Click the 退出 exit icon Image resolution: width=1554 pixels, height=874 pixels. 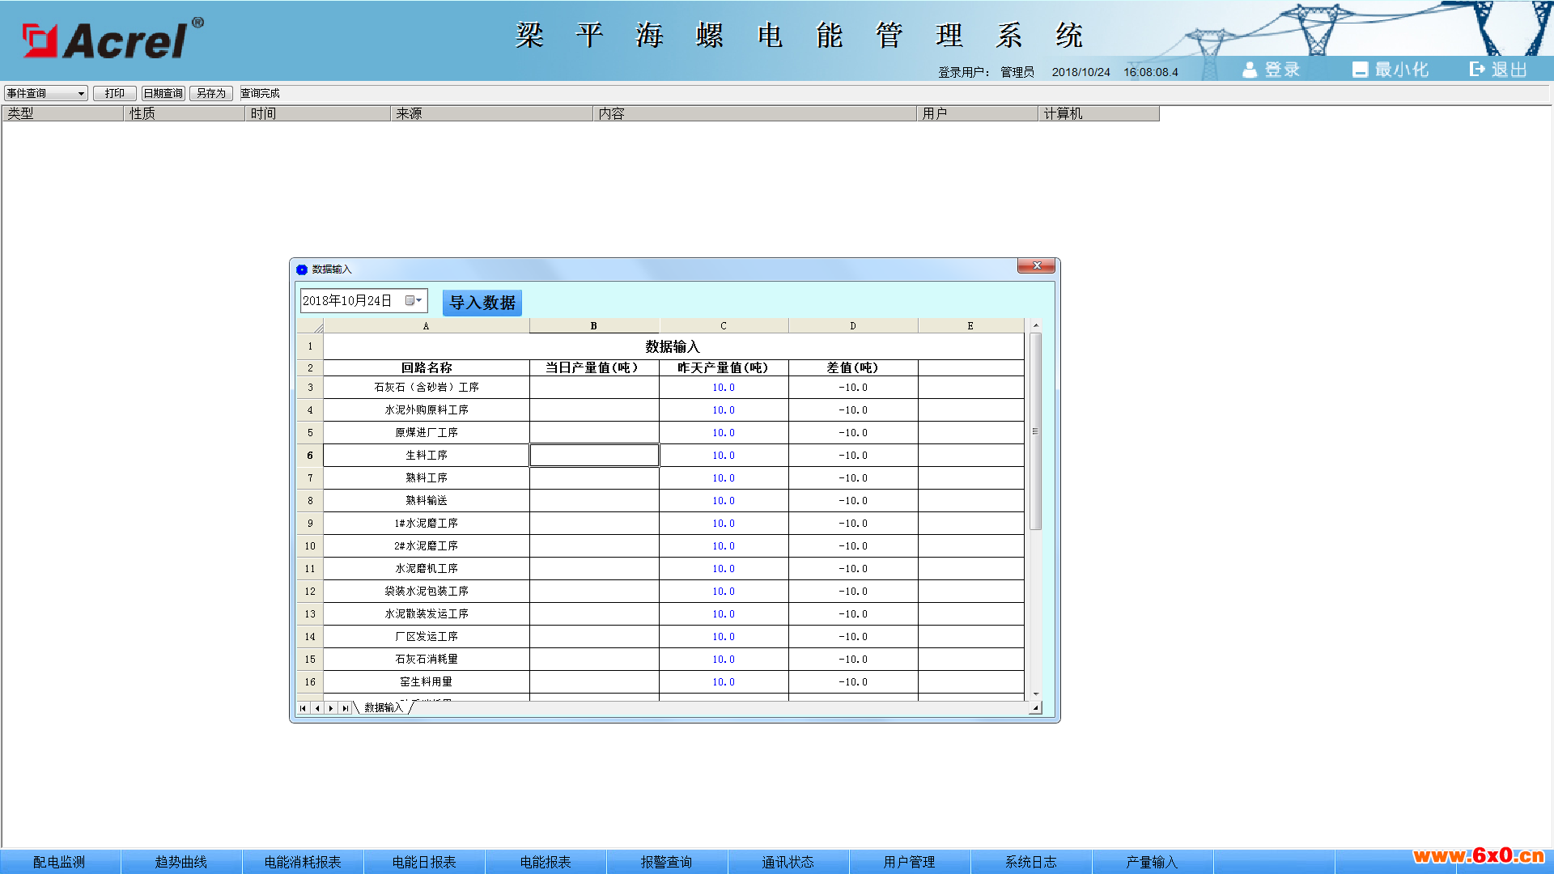(x=1477, y=70)
